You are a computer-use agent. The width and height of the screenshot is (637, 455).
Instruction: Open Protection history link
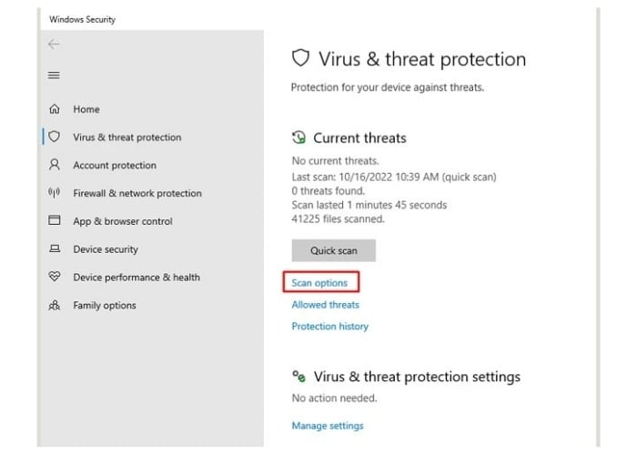(x=329, y=326)
